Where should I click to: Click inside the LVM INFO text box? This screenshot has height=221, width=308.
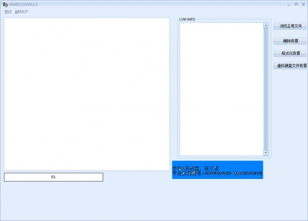click(x=222, y=89)
